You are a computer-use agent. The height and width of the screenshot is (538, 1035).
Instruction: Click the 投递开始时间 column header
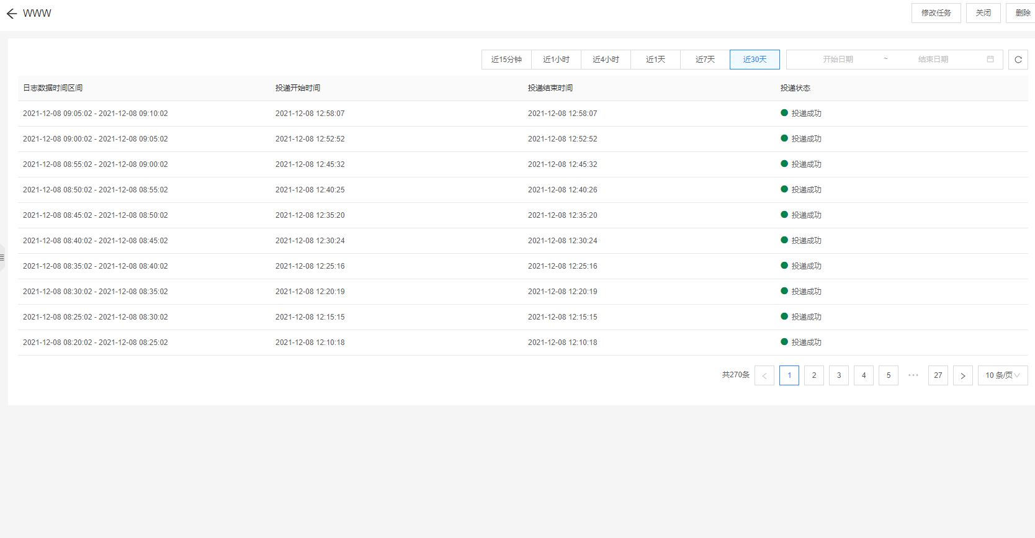[x=298, y=88]
